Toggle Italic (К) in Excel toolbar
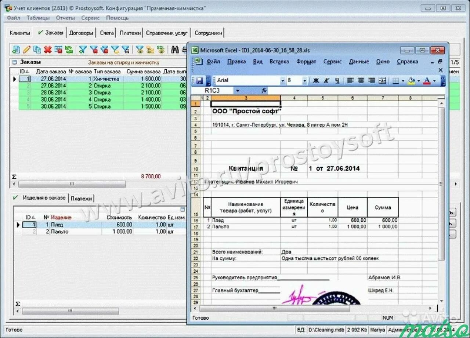 (x=326, y=80)
